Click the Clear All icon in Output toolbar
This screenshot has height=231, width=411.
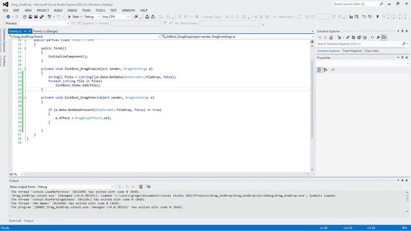point(141,187)
